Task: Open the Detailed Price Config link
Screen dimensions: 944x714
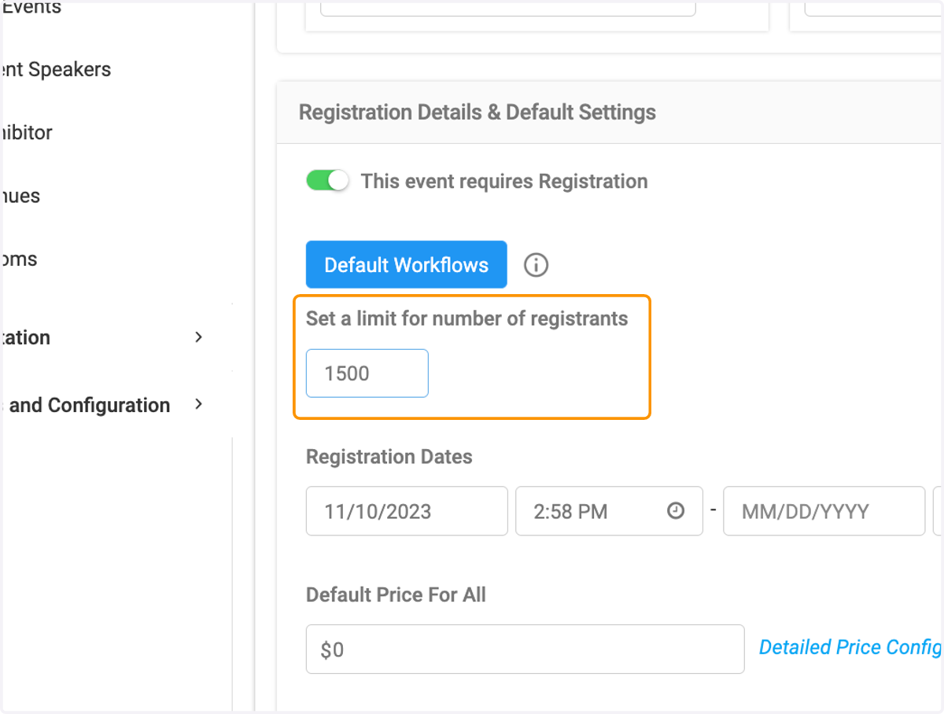Action: (x=851, y=647)
